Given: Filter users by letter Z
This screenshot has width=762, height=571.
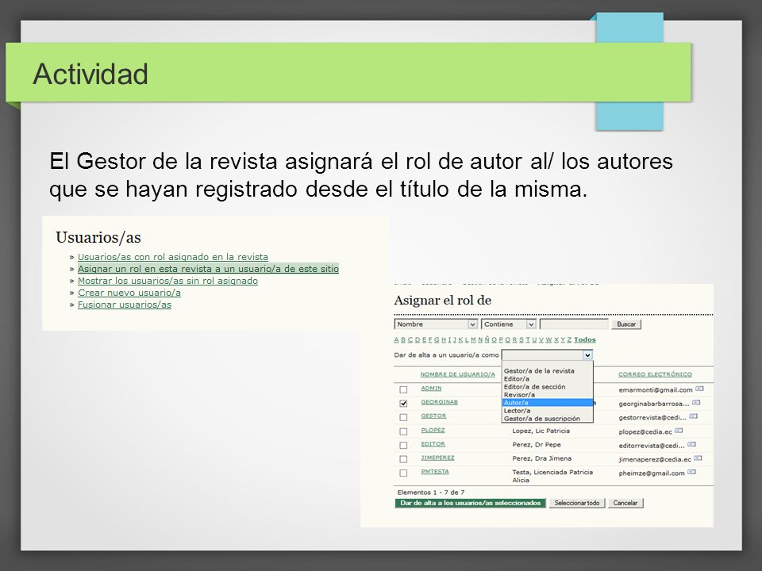Looking at the screenshot, I should (x=569, y=340).
